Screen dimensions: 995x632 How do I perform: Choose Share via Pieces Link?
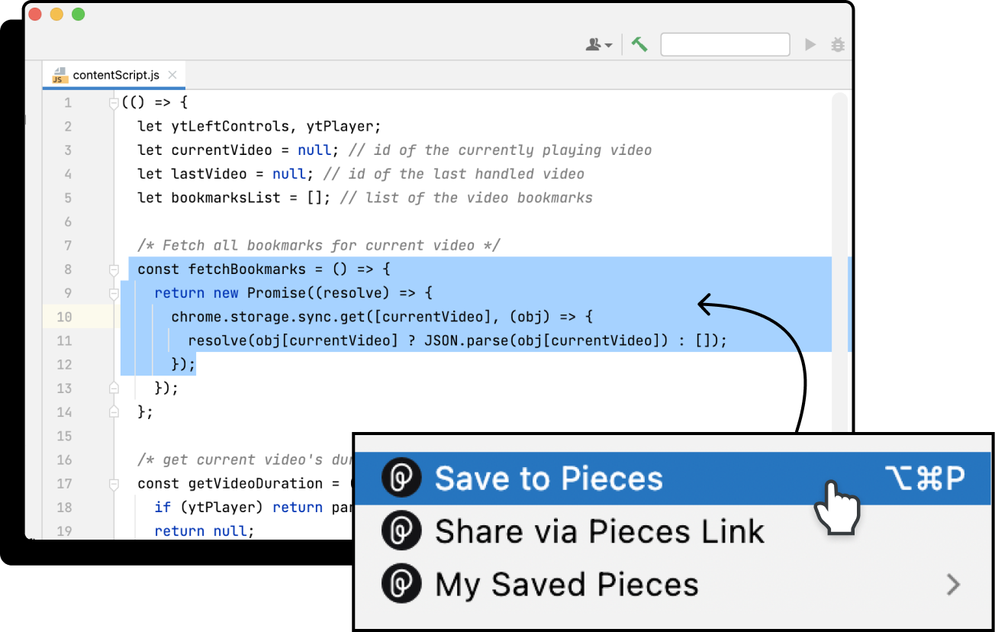599,532
